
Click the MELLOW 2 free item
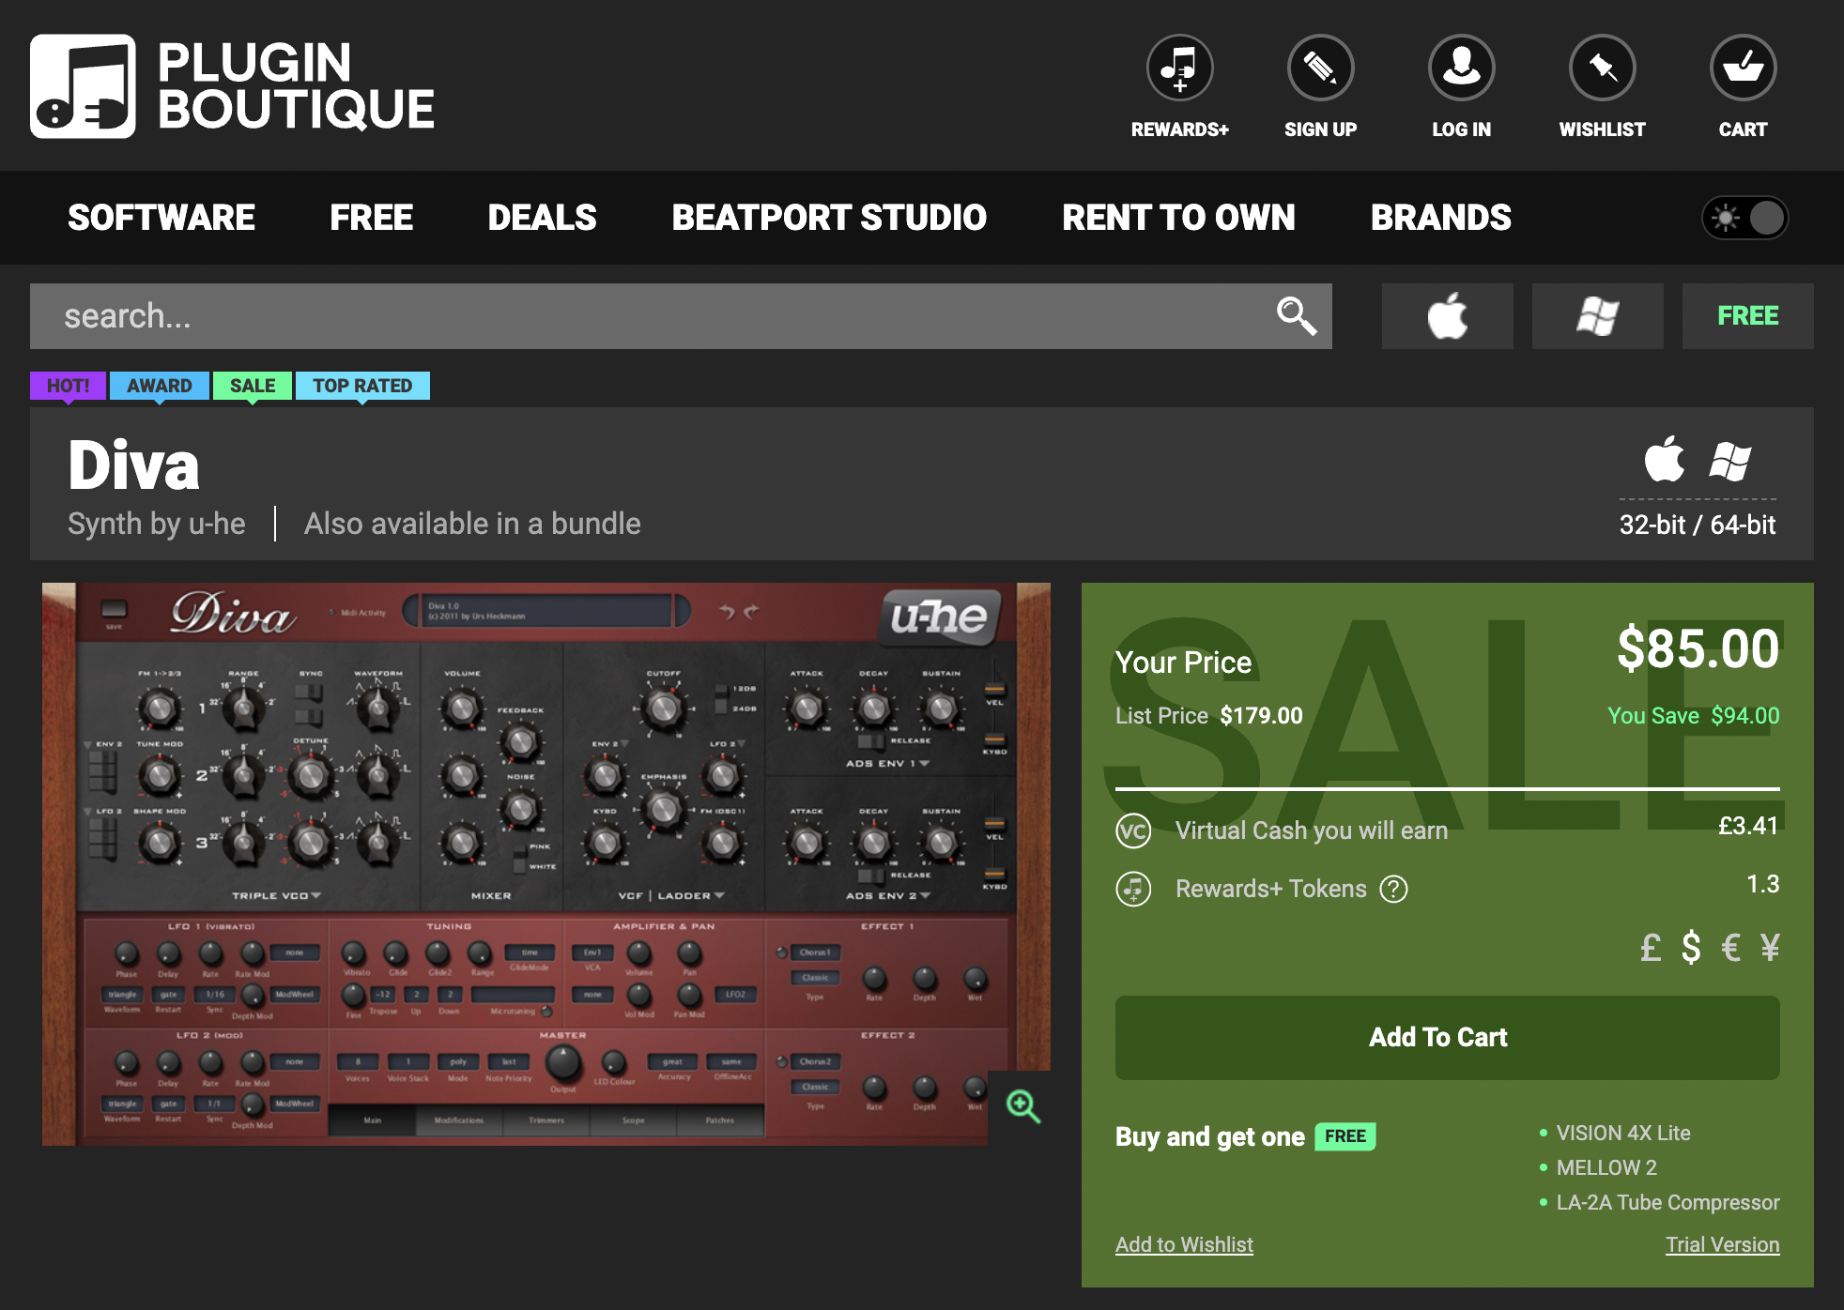(1606, 1167)
